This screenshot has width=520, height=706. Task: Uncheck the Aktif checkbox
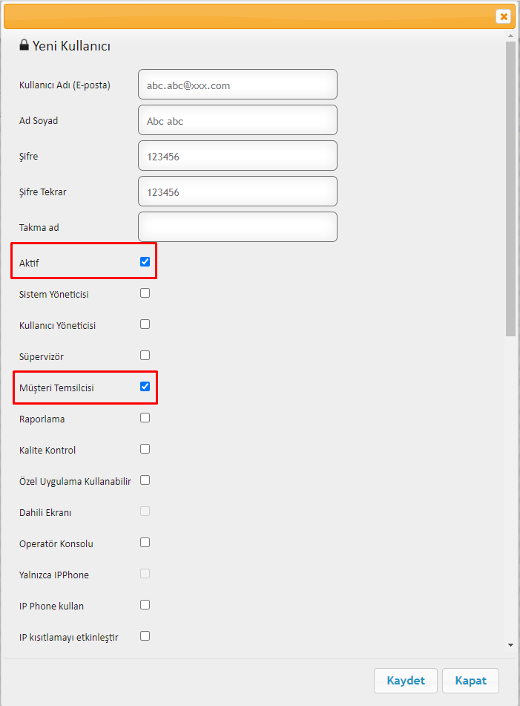click(x=145, y=261)
